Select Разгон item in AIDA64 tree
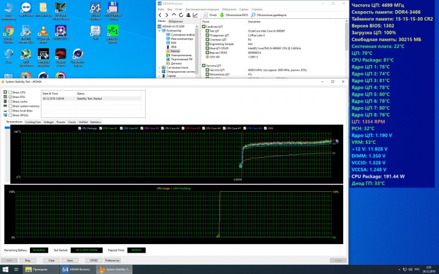 (175, 51)
